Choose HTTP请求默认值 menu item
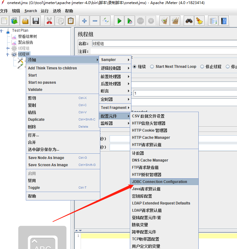This screenshot has height=249, width=237. coord(164,145)
